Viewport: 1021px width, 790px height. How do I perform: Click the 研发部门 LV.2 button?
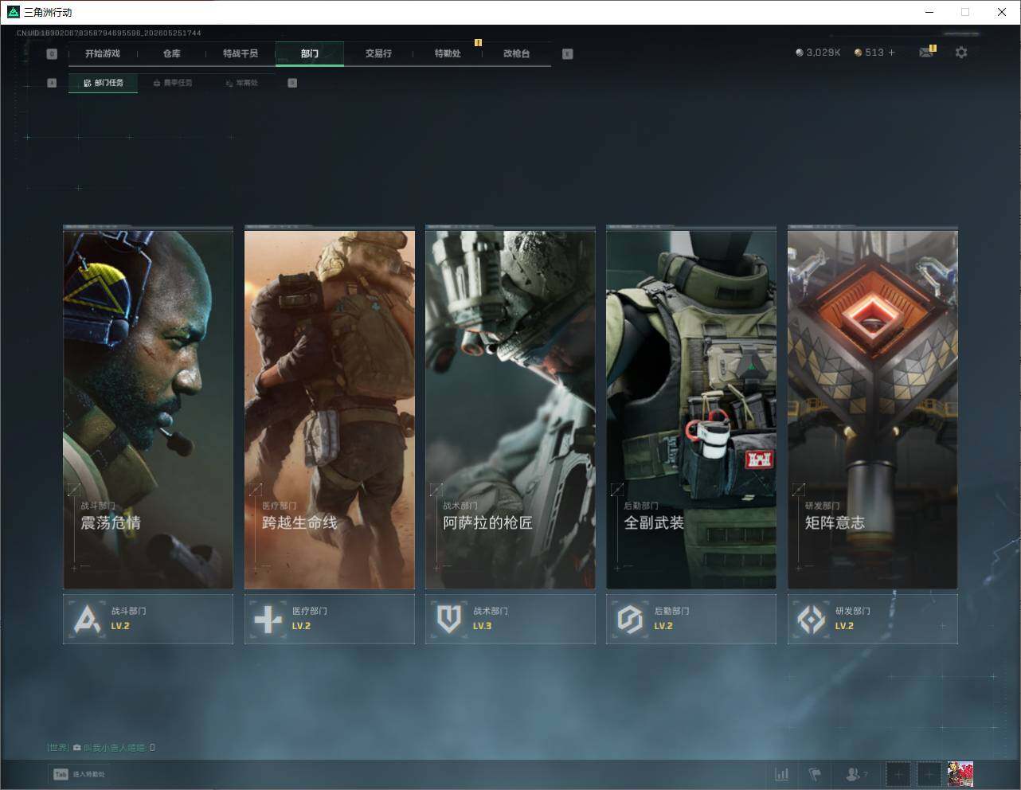click(873, 619)
